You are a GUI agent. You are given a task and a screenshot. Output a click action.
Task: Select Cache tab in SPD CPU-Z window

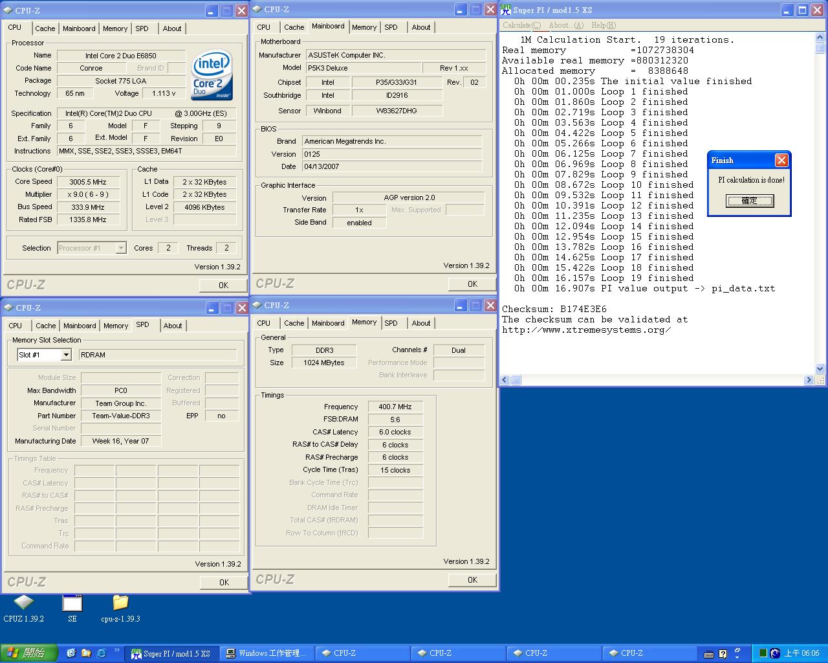pyautogui.click(x=45, y=326)
